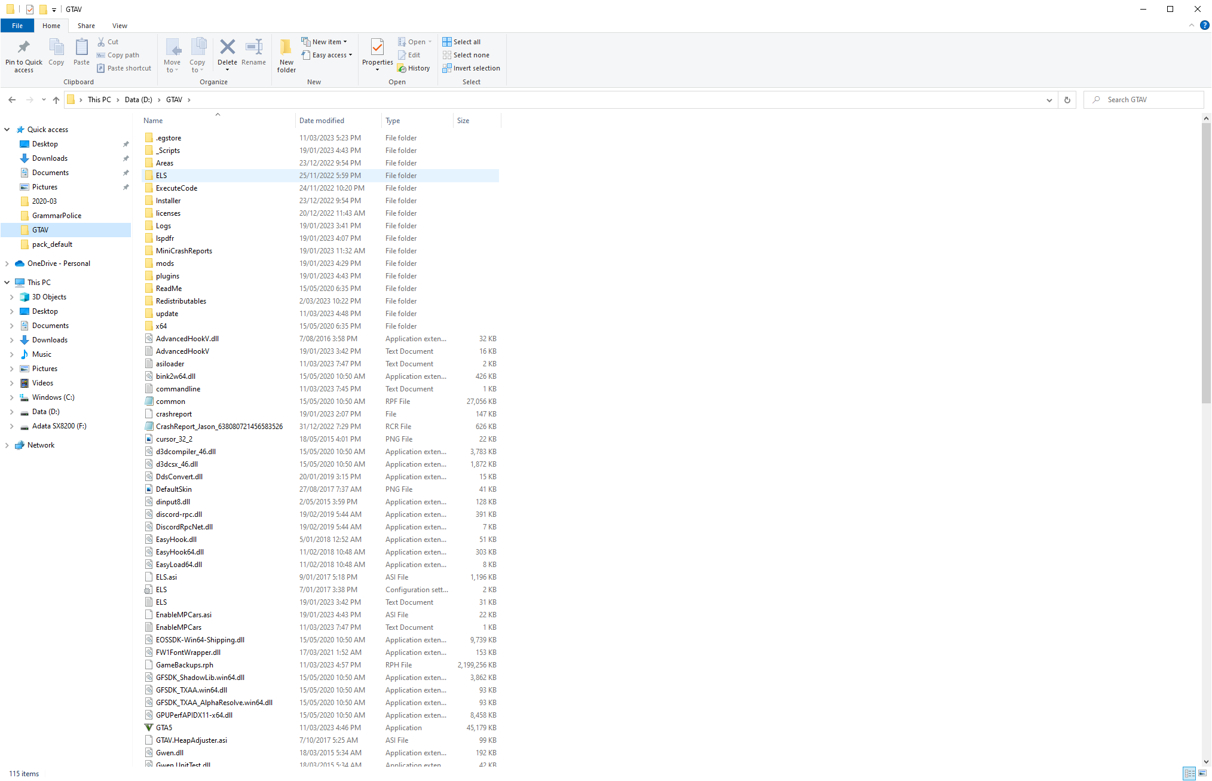
Task: Open Properties from the ribbon
Action: [x=377, y=48]
